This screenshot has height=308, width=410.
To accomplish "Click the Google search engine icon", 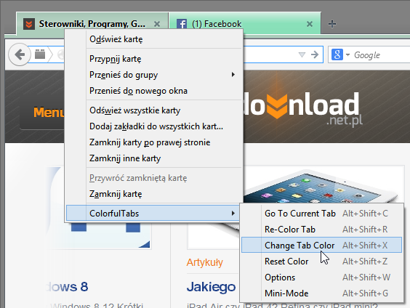I will pos(337,55).
